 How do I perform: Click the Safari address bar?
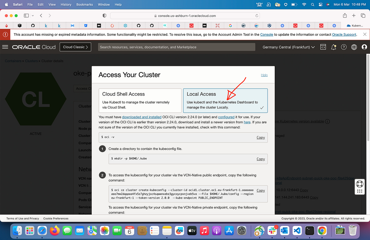click(185, 16)
